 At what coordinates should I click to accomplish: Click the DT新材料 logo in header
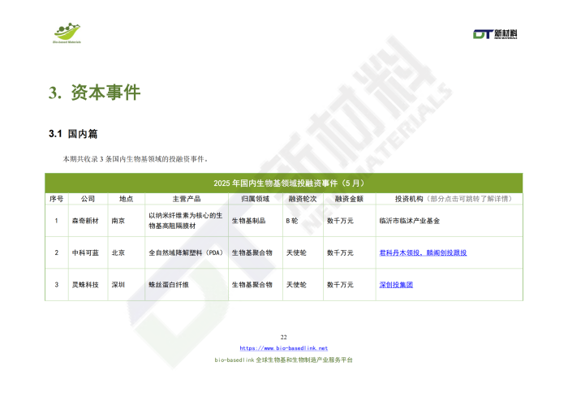pos(495,33)
